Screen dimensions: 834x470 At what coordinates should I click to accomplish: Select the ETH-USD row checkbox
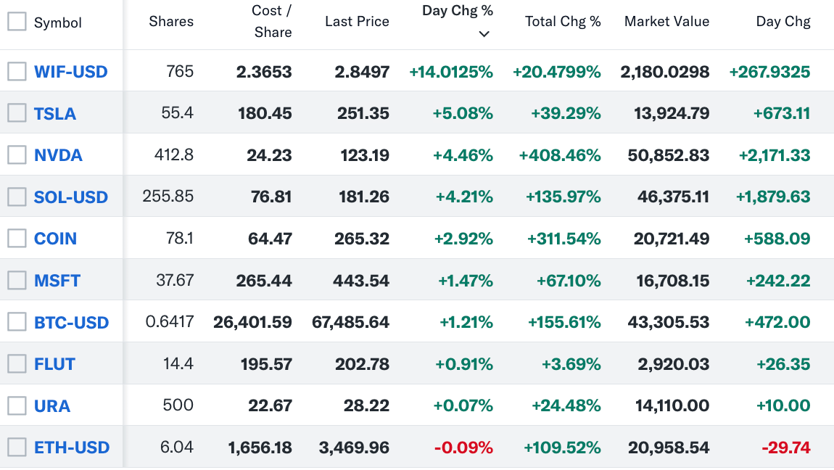(x=16, y=447)
